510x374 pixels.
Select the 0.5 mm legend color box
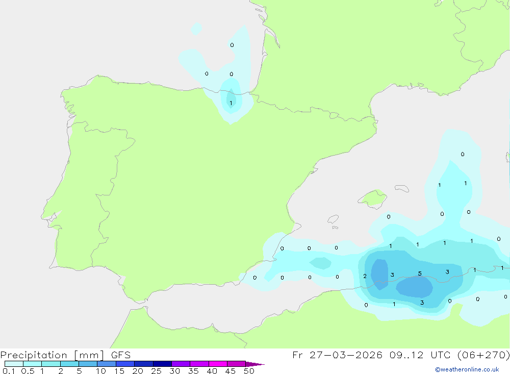pyautogui.click(x=33, y=364)
